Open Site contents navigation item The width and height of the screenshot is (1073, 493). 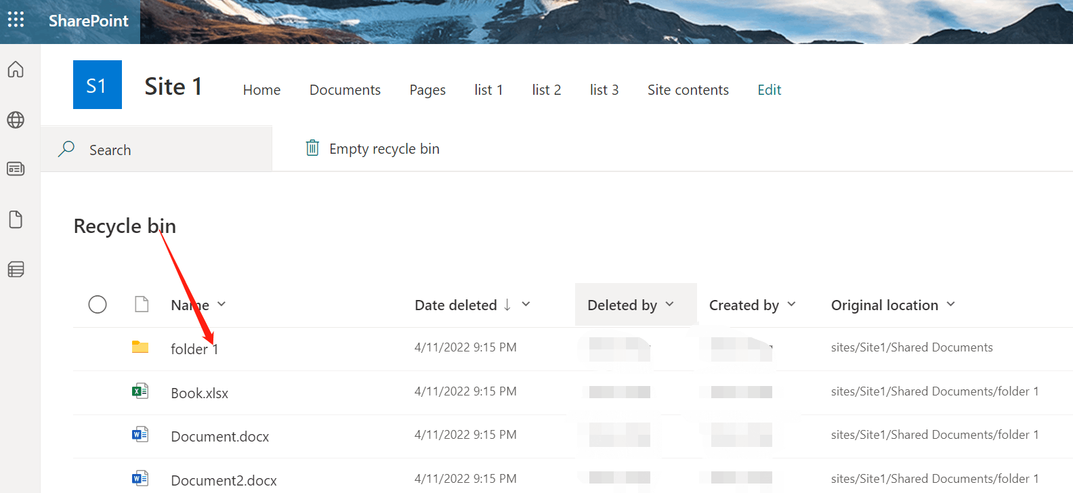pyautogui.click(x=688, y=90)
